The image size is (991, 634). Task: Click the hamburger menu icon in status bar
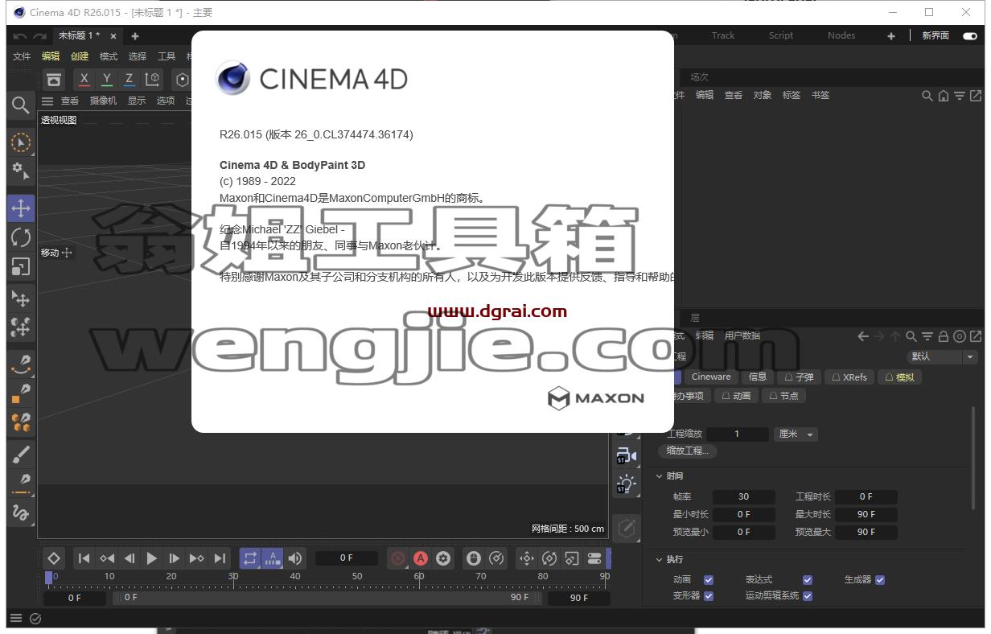15,619
